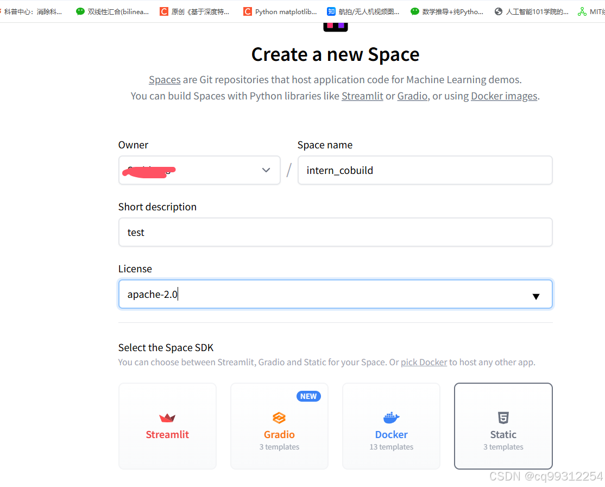605x487 pixels.
Task: Open the 数学推导+纯Python bookmark
Action: [x=447, y=11]
